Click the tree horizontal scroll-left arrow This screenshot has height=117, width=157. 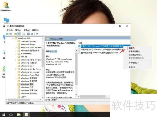7,100
